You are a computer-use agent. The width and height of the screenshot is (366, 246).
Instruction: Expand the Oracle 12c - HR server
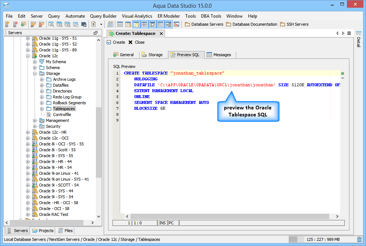tap(28, 132)
